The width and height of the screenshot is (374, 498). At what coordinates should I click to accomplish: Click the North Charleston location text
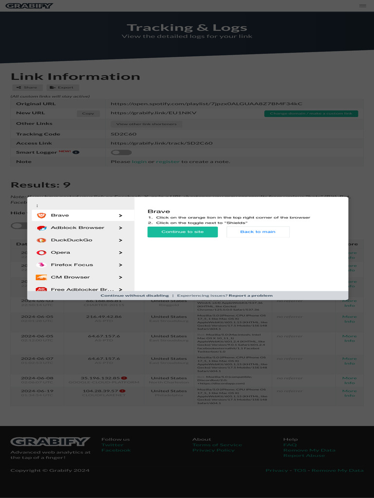pos(169,382)
